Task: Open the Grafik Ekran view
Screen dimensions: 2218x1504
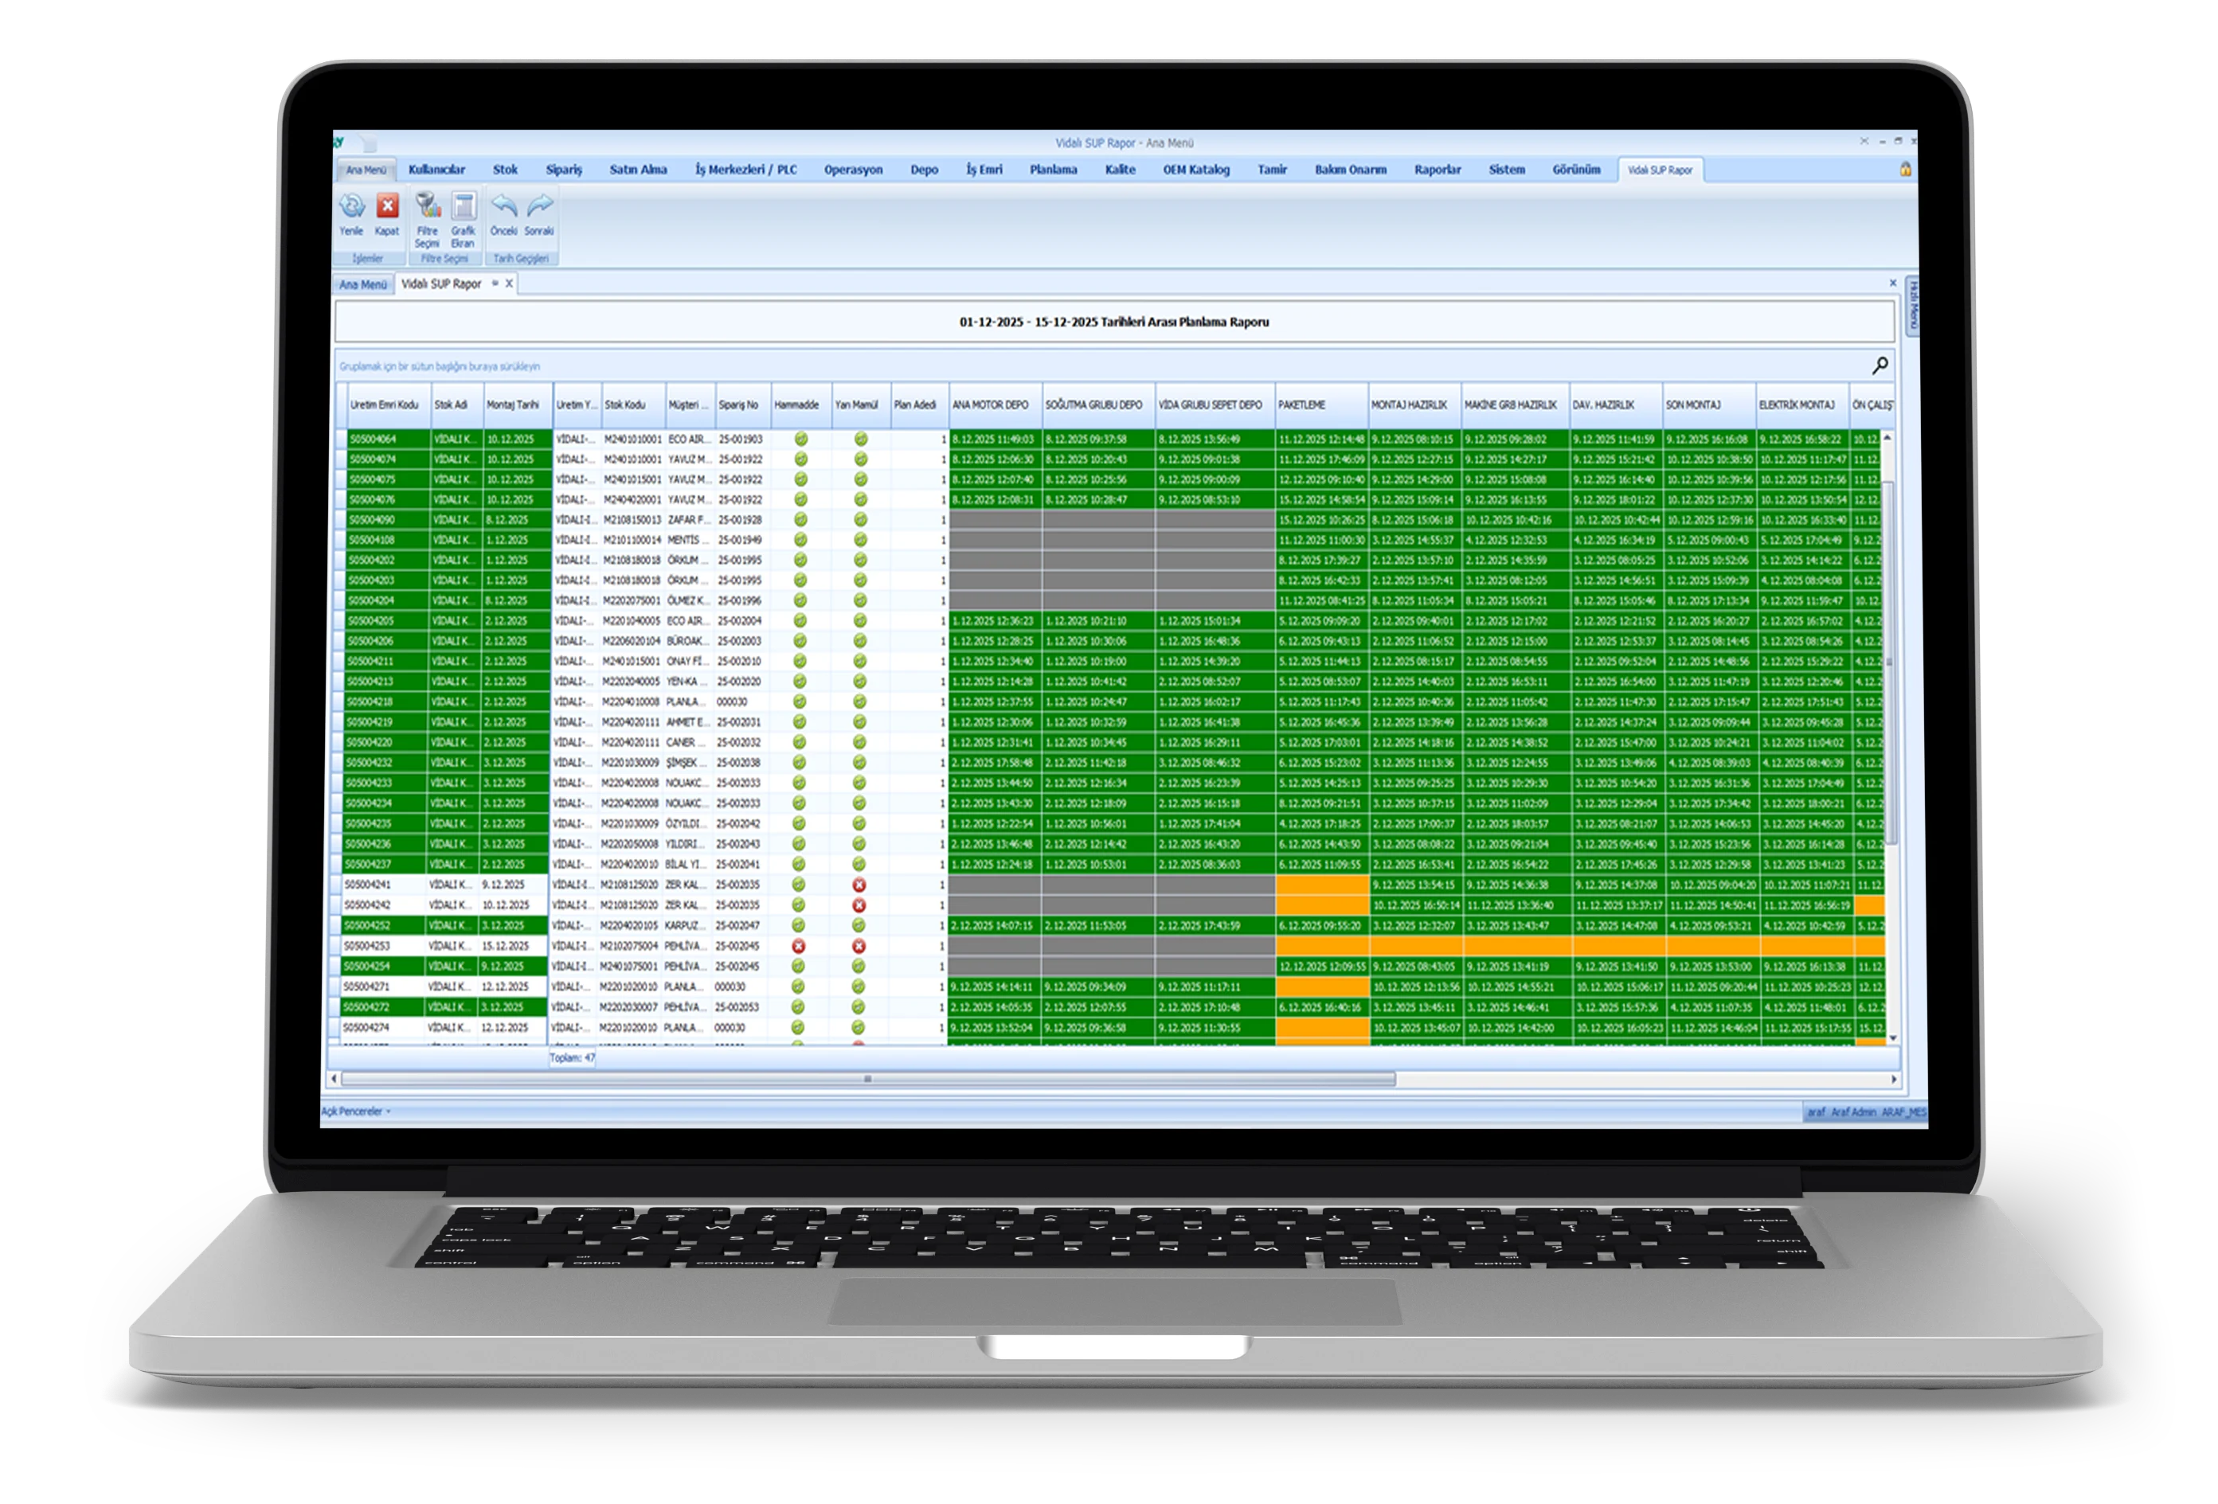Action: point(463,206)
